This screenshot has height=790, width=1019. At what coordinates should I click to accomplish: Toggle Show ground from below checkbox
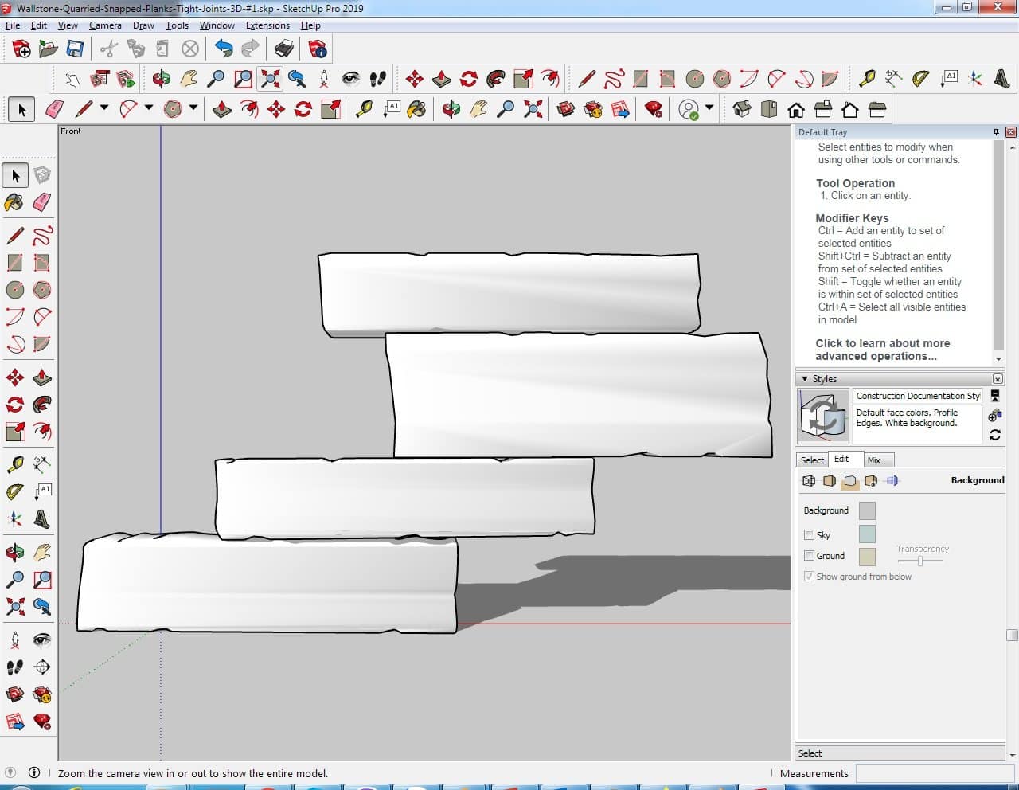[809, 577]
